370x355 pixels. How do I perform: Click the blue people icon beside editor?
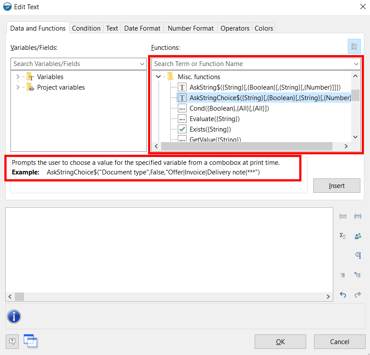coord(358,236)
